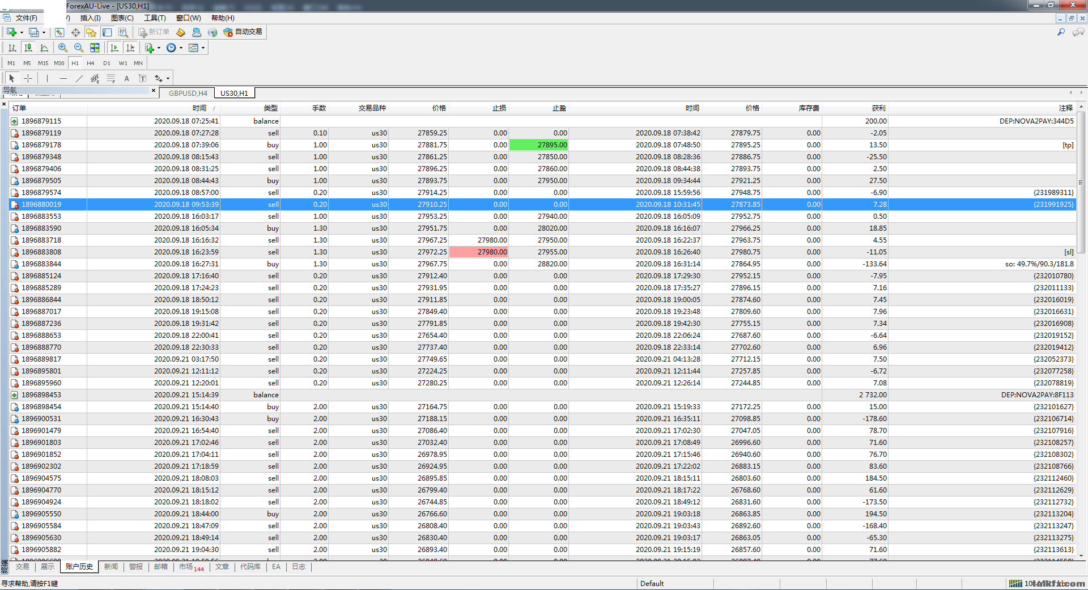
Task: Open the chart profiles icon
Action: pyautogui.click(x=34, y=32)
